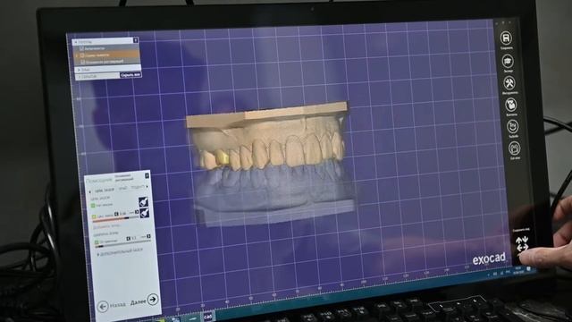The height and width of the screenshot is (322, 572).
Task: Pin the top-left show/hide groups panel
Action: click(135, 40)
